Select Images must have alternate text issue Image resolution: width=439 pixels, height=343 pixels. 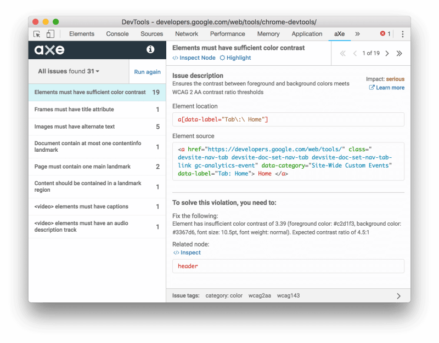pyautogui.click(x=97, y=127)
